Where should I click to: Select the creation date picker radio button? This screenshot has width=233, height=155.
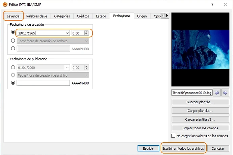[x=13, y=33]
